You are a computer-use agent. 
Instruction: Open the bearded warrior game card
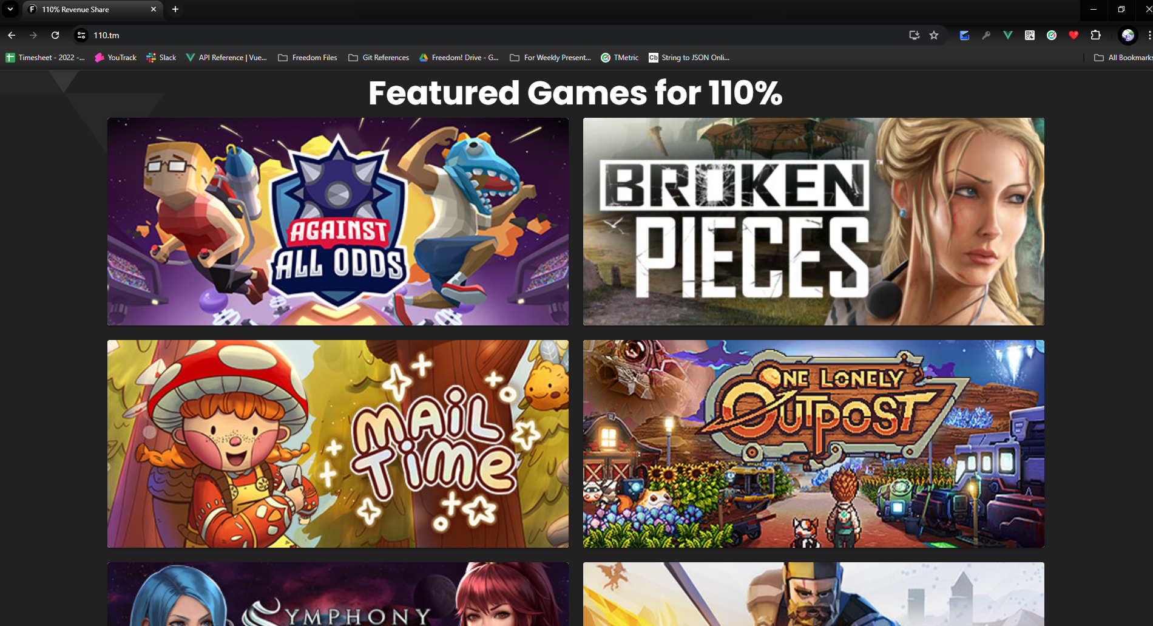pyautogui.click(x=814, y=594)
